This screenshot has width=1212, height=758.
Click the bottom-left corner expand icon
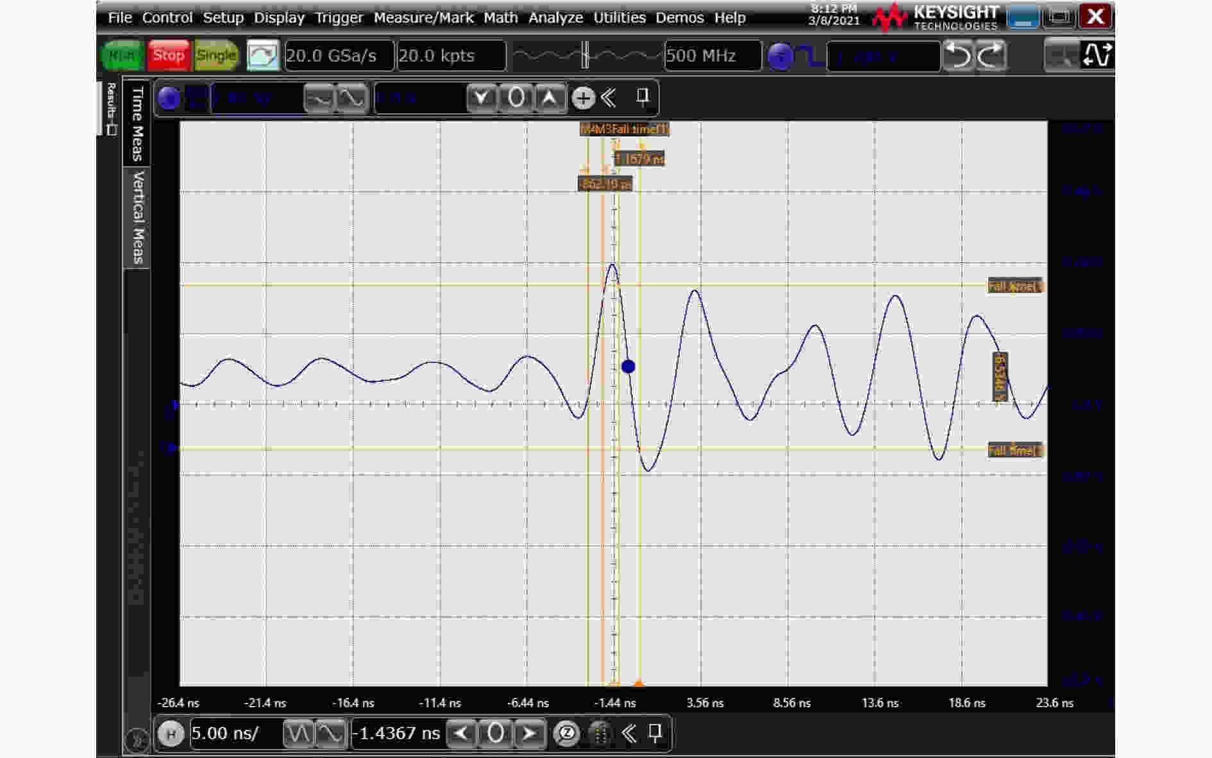pyautogui.click(x=137, y=741)
